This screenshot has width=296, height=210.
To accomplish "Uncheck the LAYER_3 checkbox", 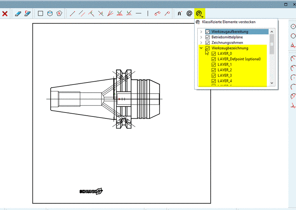I will click(214, 75).
